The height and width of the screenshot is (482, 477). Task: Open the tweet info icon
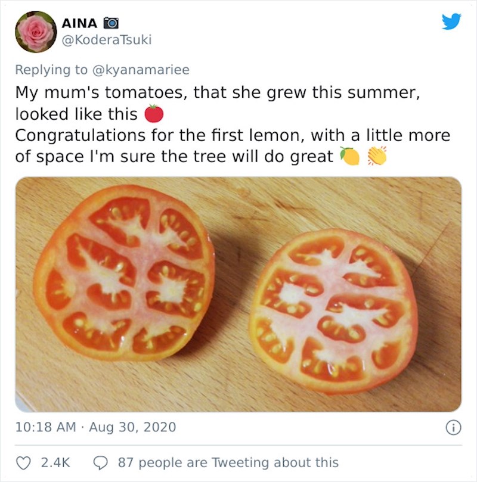pyautogui.click(x=453, y=427)
